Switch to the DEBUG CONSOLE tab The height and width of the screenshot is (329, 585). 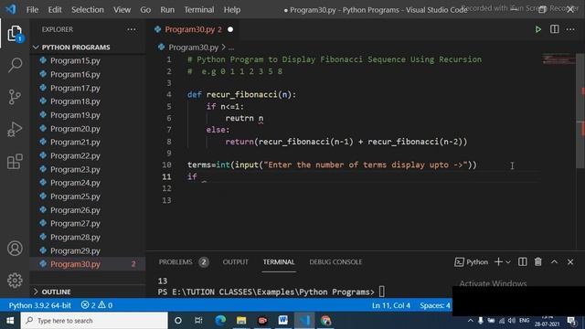click(335, 262)
